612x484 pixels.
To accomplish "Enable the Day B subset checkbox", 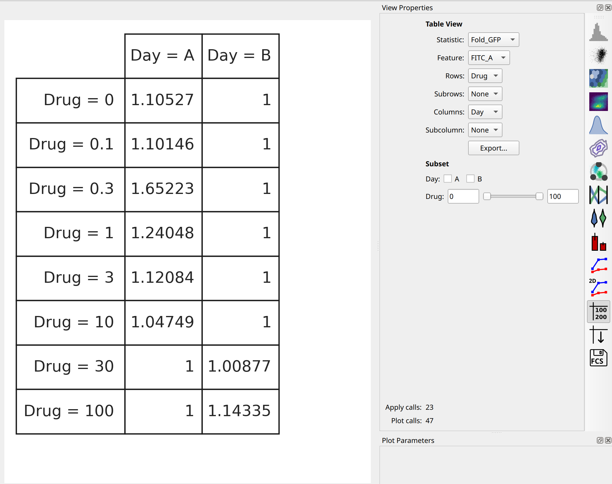I will tap(470, 179).
